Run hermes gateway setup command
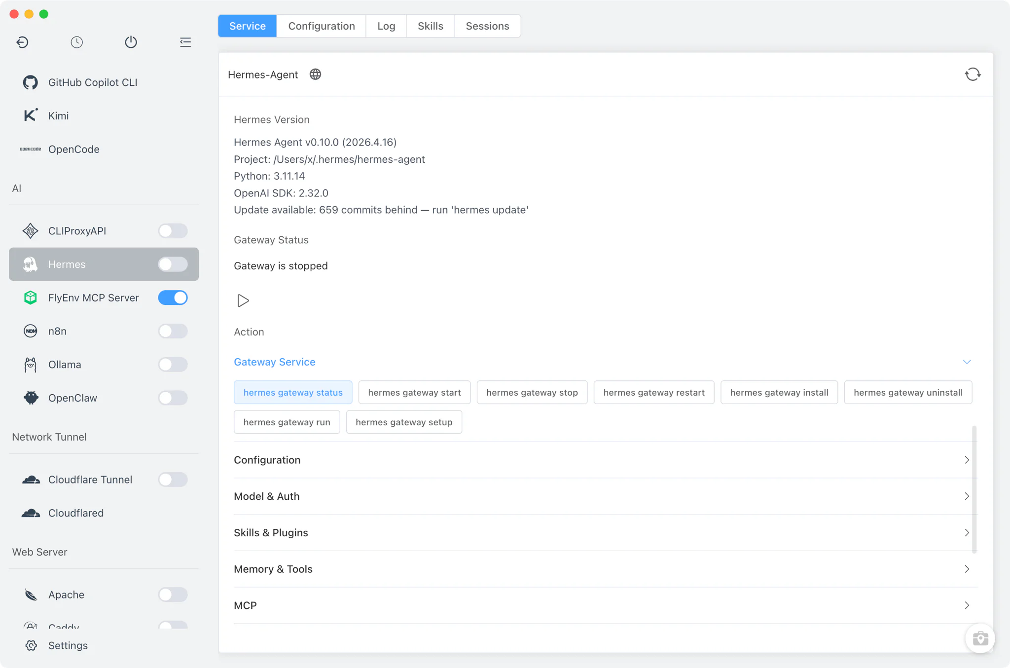Viewport: 1010px width, 668px height. coord(404,422)
